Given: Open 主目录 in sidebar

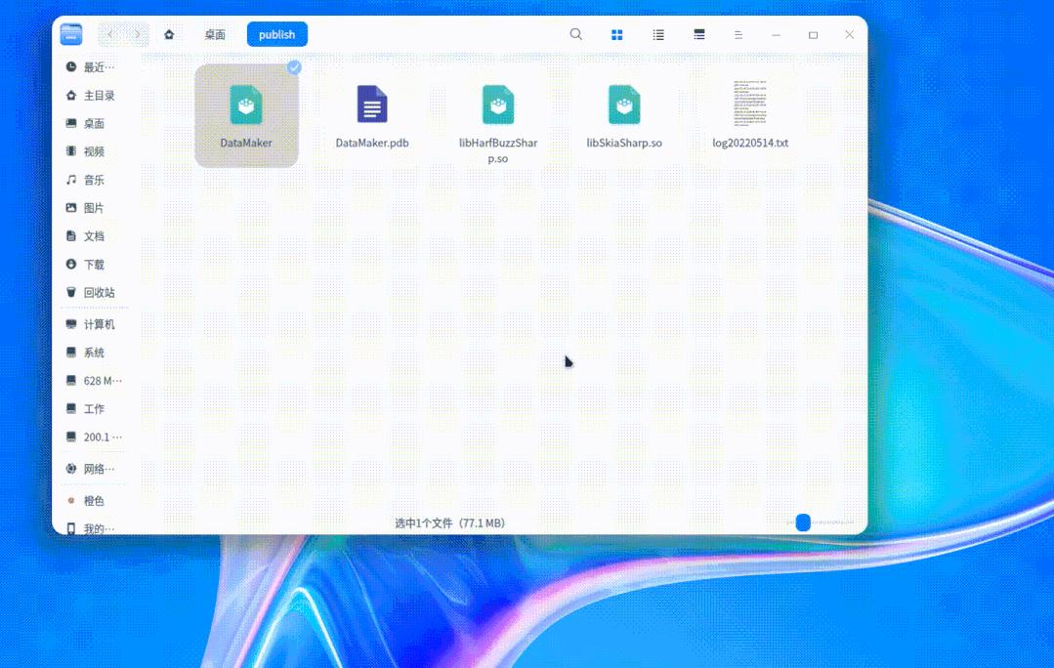Looking at the screenshot, I should (91, 96).
